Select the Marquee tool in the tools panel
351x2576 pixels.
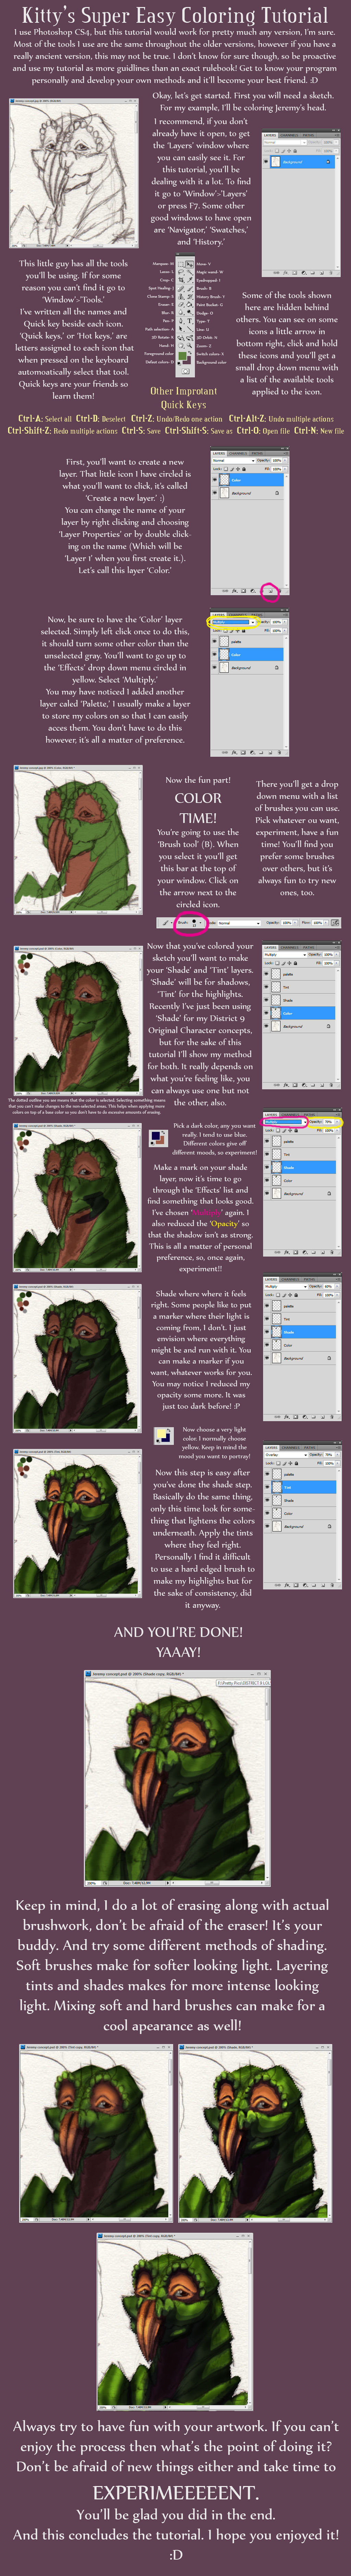point(181,264)
